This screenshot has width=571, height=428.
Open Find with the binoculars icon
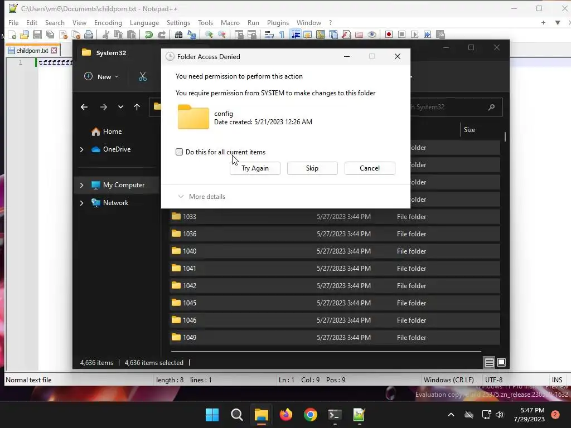tap(178, 35)
